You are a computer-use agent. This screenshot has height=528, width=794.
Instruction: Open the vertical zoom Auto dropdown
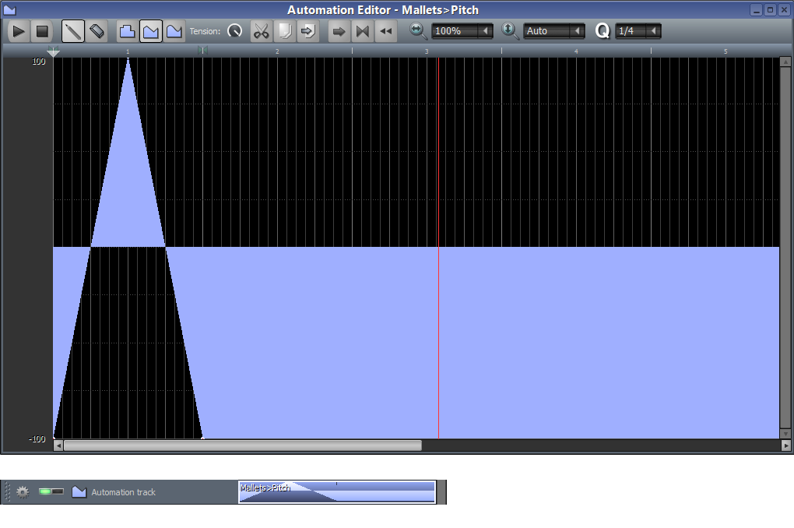(554, 31)
